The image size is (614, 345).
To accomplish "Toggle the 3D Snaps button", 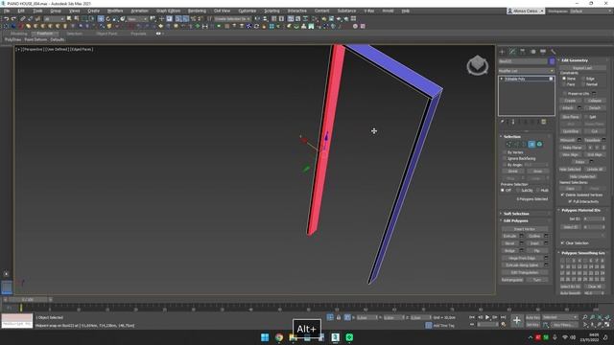I will pyautogui.click(x=178, y=19).
